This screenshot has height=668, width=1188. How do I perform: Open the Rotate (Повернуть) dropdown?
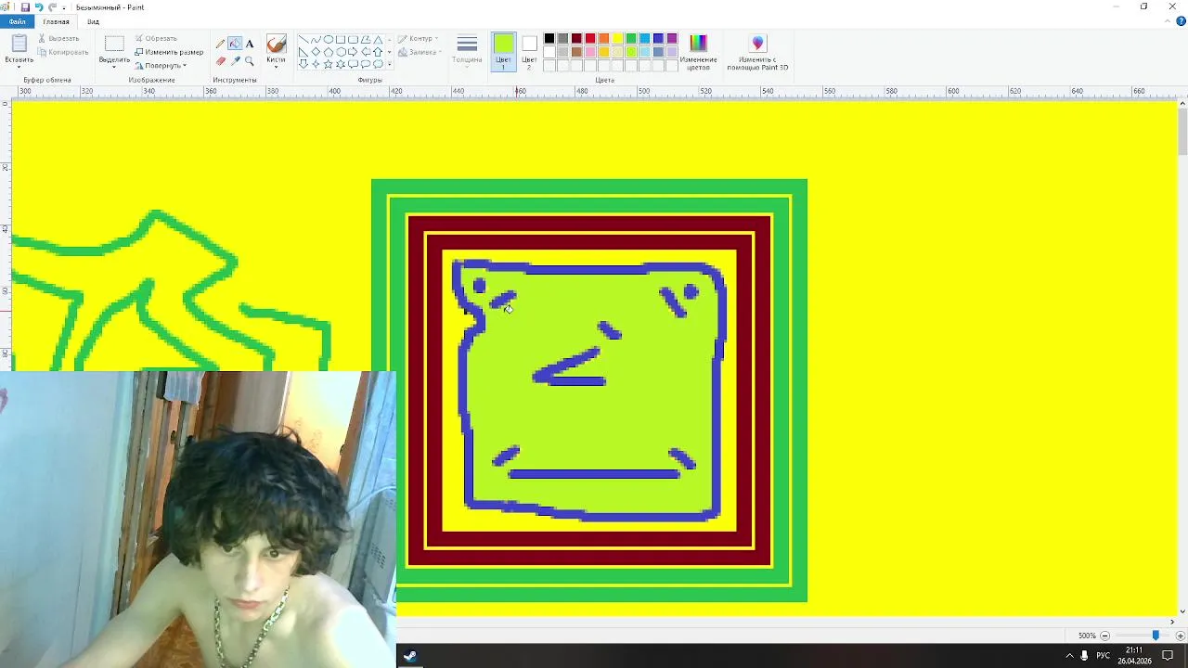point(161,66)
